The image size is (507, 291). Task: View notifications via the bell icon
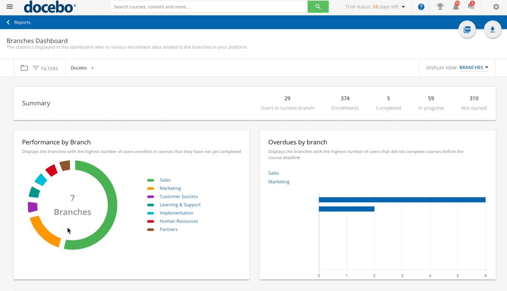pos(455,7)
